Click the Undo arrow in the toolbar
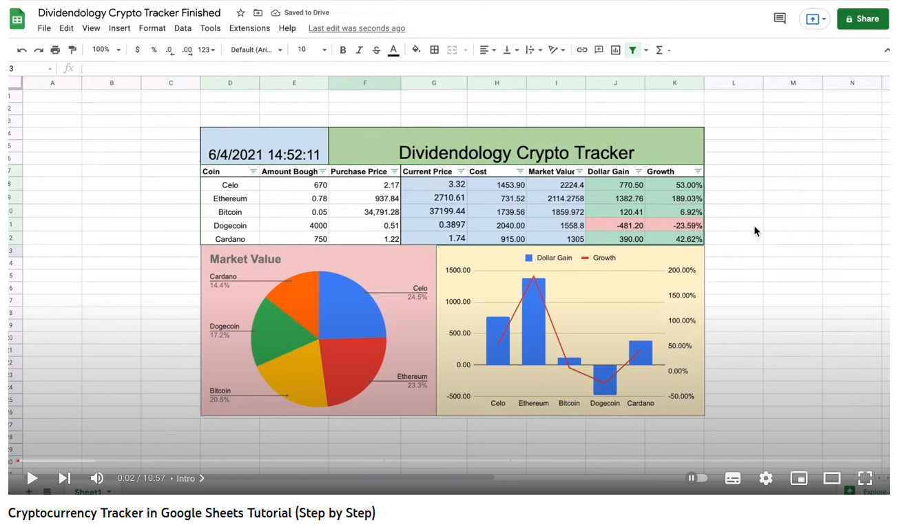 click(x=22, y=50)
